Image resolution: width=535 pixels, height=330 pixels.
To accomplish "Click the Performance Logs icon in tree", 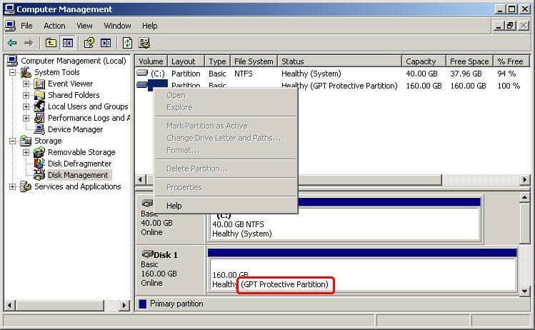I will [39, 118].
